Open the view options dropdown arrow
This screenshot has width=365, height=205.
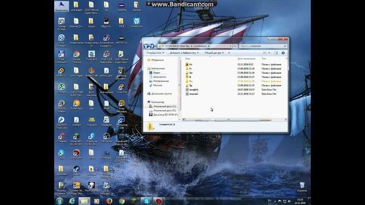coord(269,53)
